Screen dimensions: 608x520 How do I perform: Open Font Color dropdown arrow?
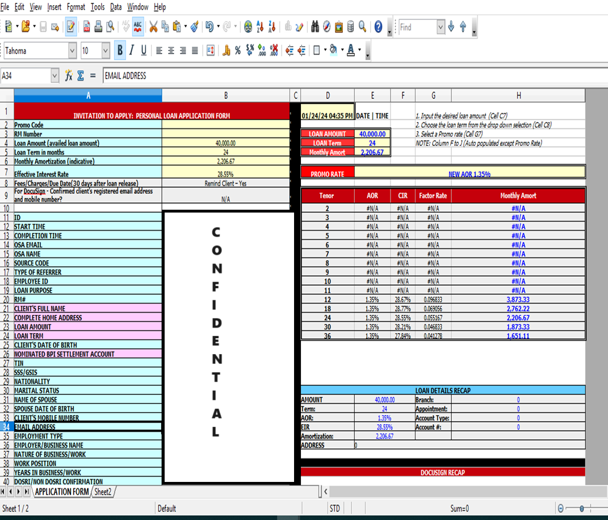pyautogui.click(x=360, y=50)
